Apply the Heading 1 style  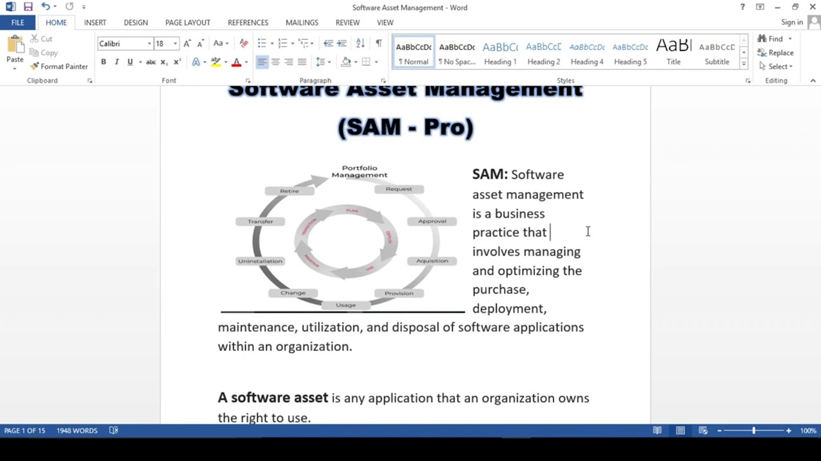click(x=500, y=52)
